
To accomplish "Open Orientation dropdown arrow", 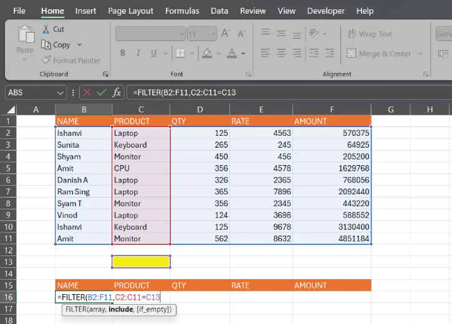I will click(x=325, y=34).
